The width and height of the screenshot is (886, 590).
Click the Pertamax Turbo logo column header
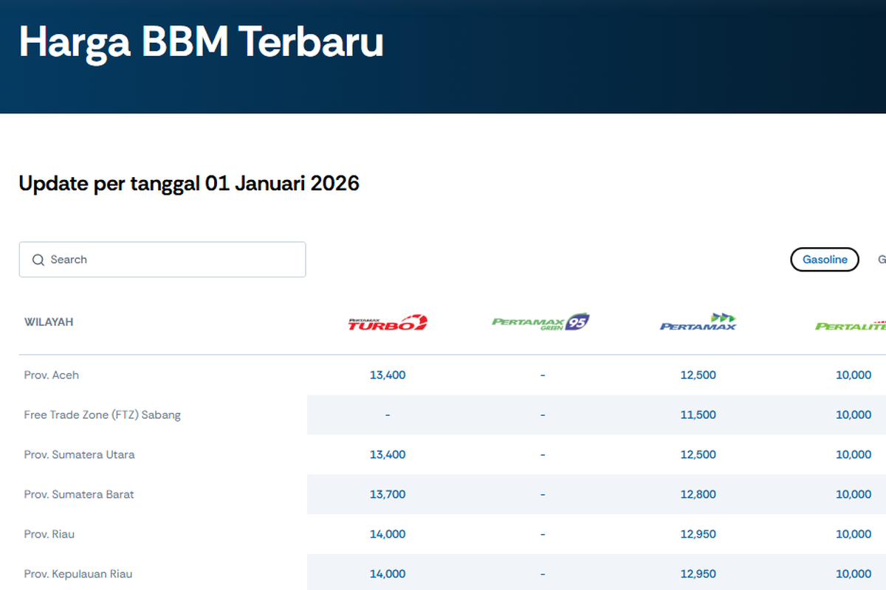point(388,322)
